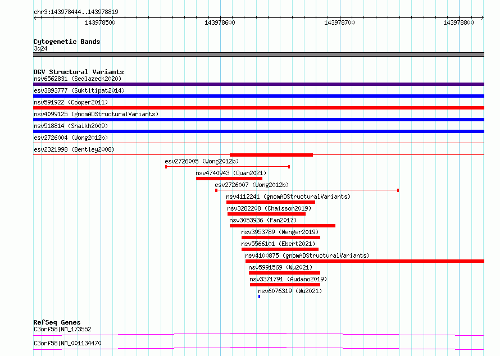Viewport: 500px width, 356px height.
Task: Click the red nsv4740943 variant bar
Action: click(x=229, y=179)
